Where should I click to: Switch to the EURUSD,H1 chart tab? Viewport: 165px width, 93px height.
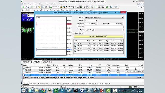(x=26, y=62)
